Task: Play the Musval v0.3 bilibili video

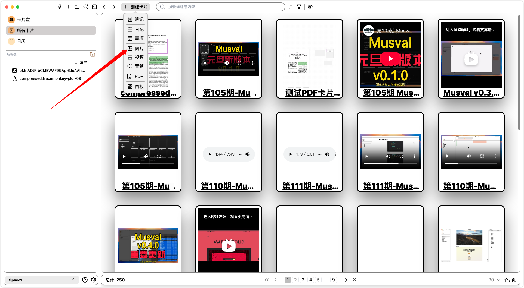Action: 471,59
